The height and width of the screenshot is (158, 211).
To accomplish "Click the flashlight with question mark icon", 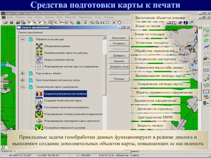I will coord(61,22).
